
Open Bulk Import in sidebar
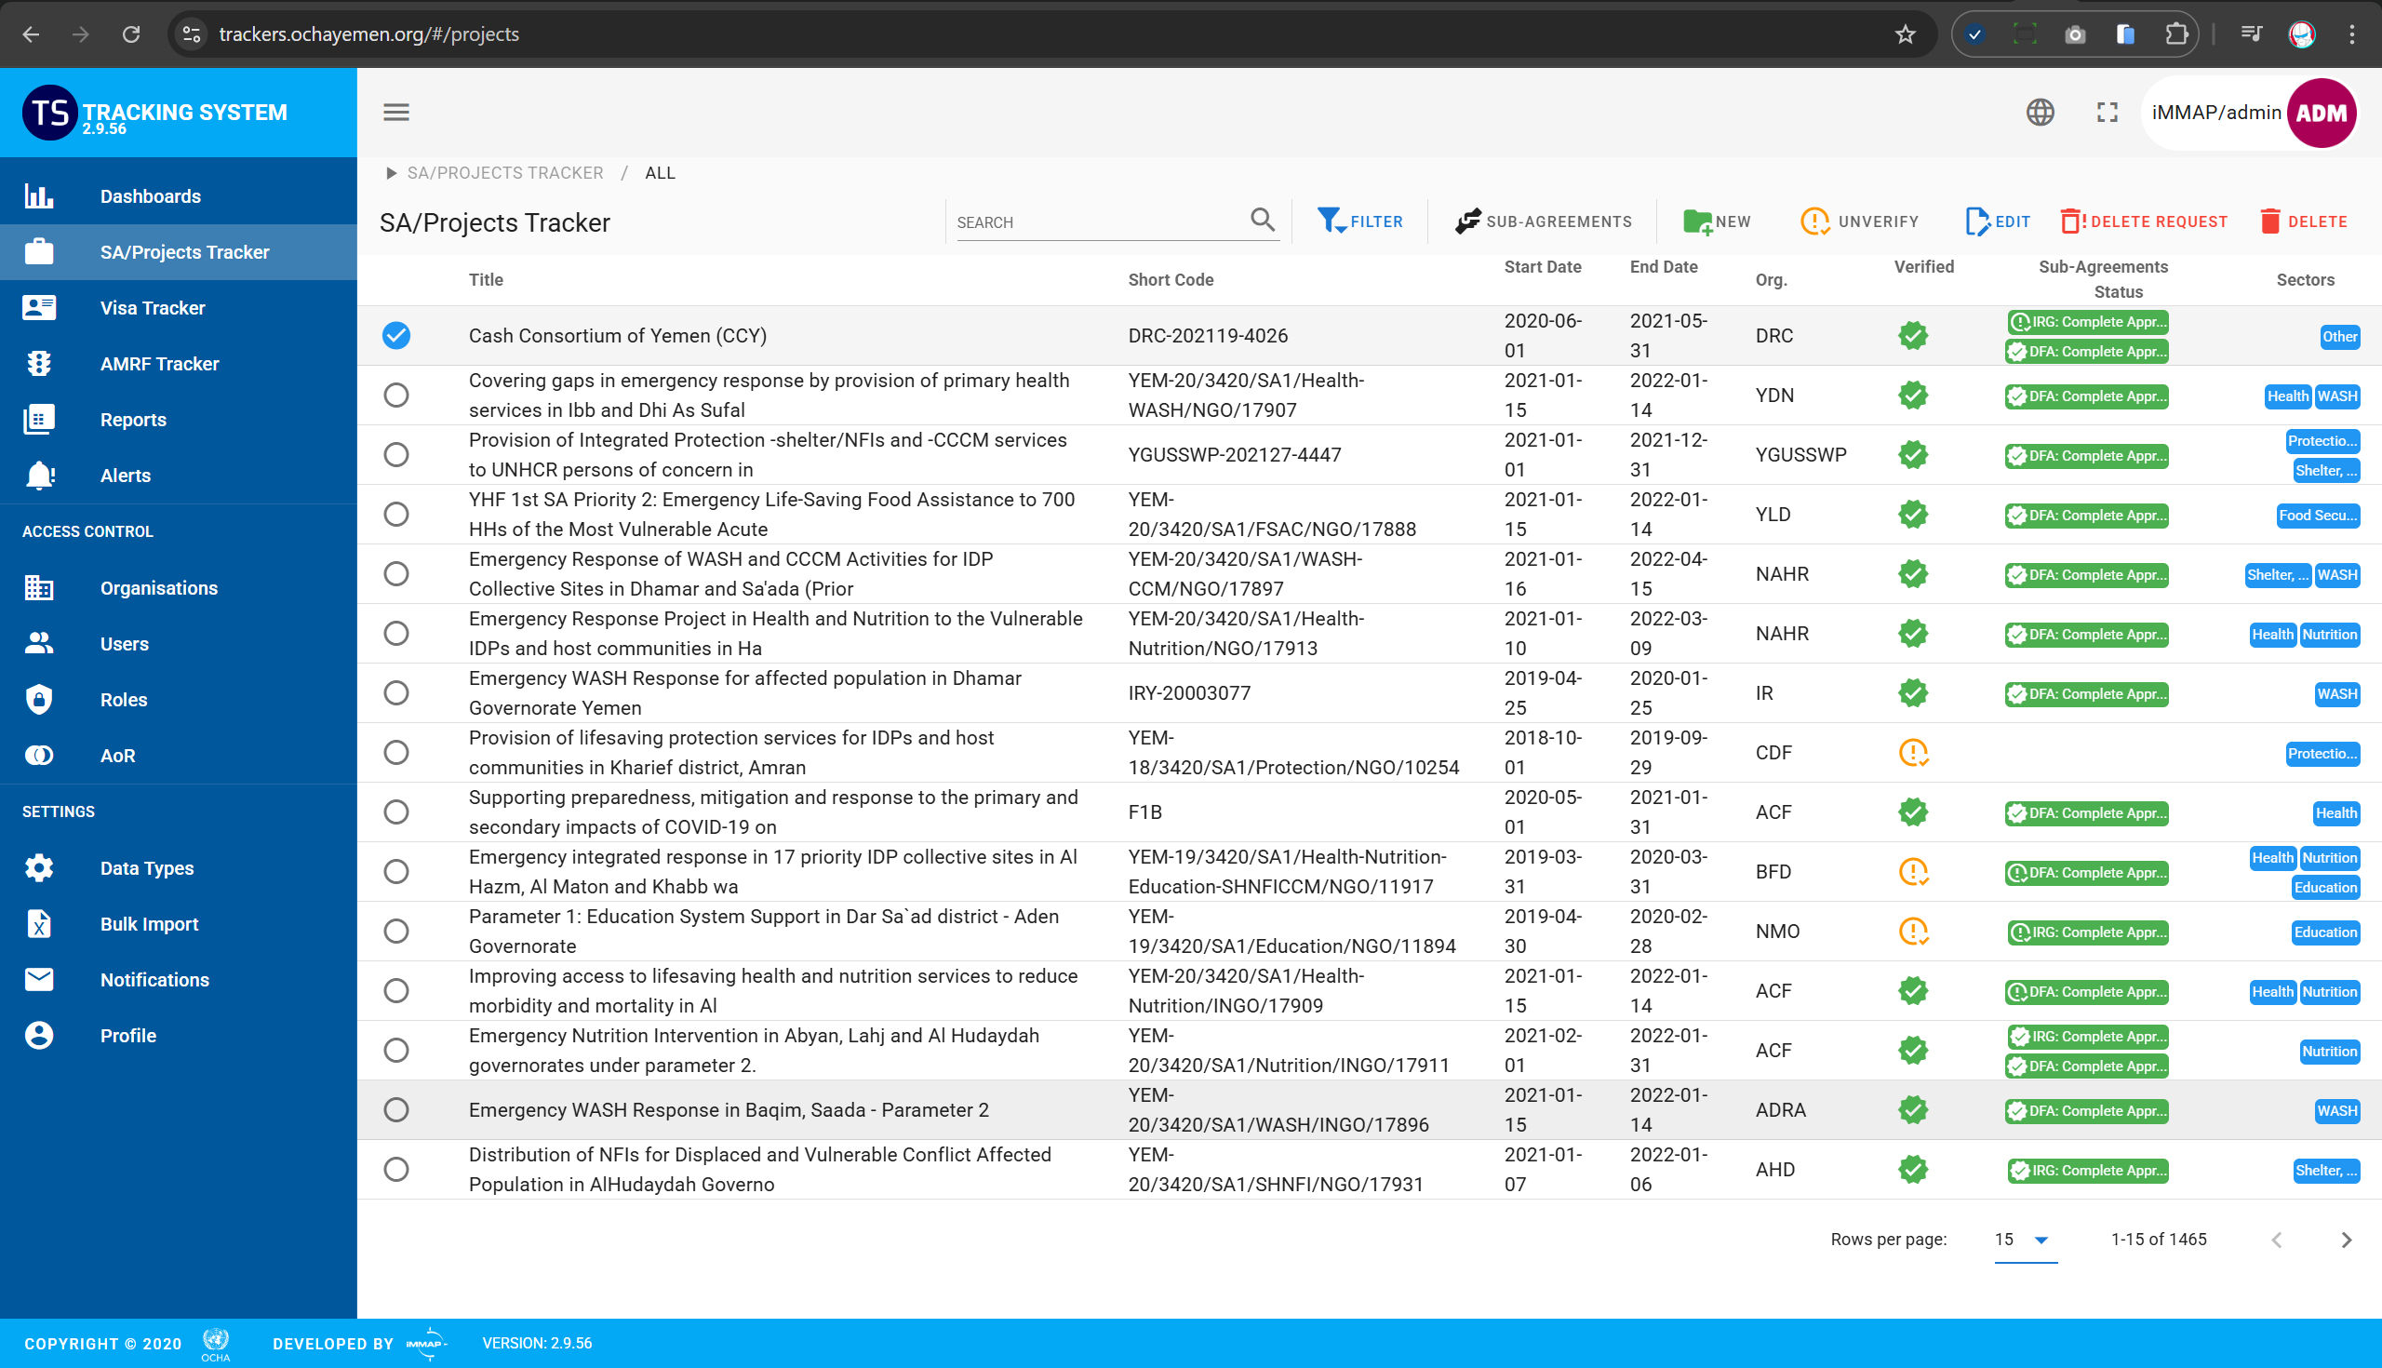pos(150,923)
